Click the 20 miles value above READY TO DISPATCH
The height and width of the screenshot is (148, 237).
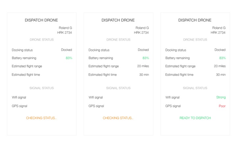(x=220, y=66)
